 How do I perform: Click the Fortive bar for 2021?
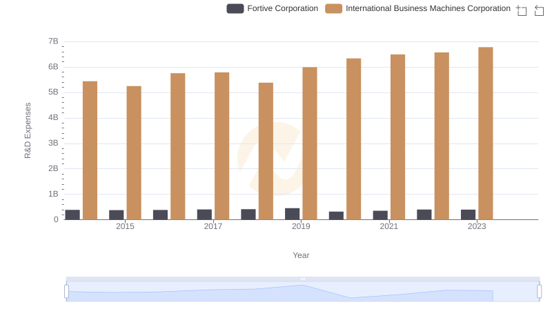pos(380,215)
